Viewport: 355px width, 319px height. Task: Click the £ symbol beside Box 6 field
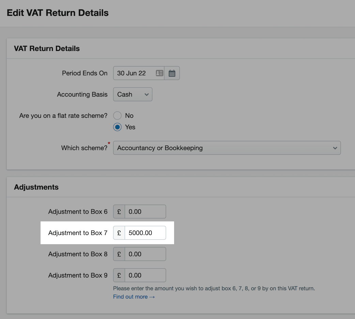pos(119,212)
